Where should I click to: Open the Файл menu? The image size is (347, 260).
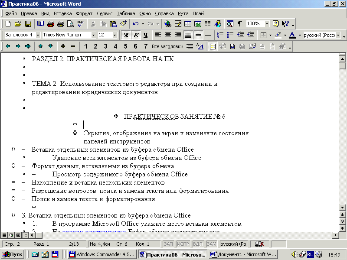click(x=11, y=13)
